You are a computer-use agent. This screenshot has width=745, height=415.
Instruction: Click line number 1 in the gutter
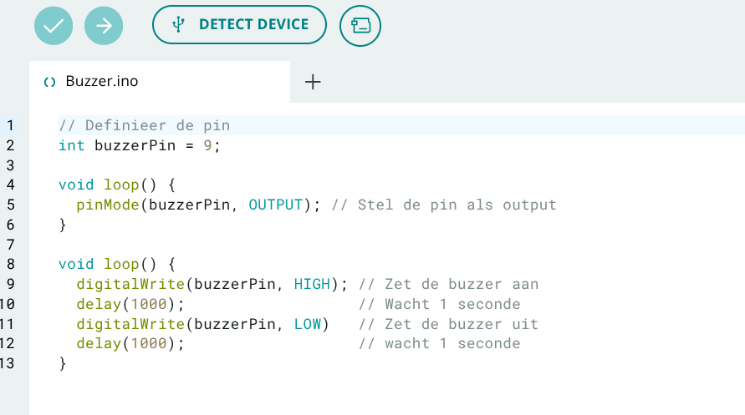10,125
